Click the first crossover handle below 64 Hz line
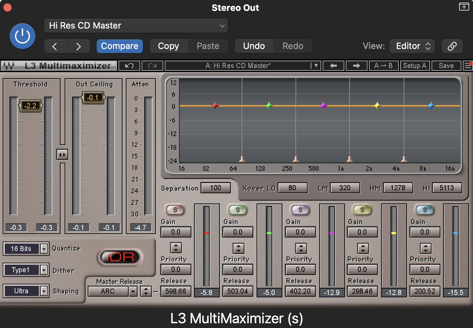 click(242, 159)
